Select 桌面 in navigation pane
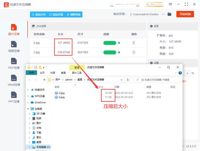 37,142
